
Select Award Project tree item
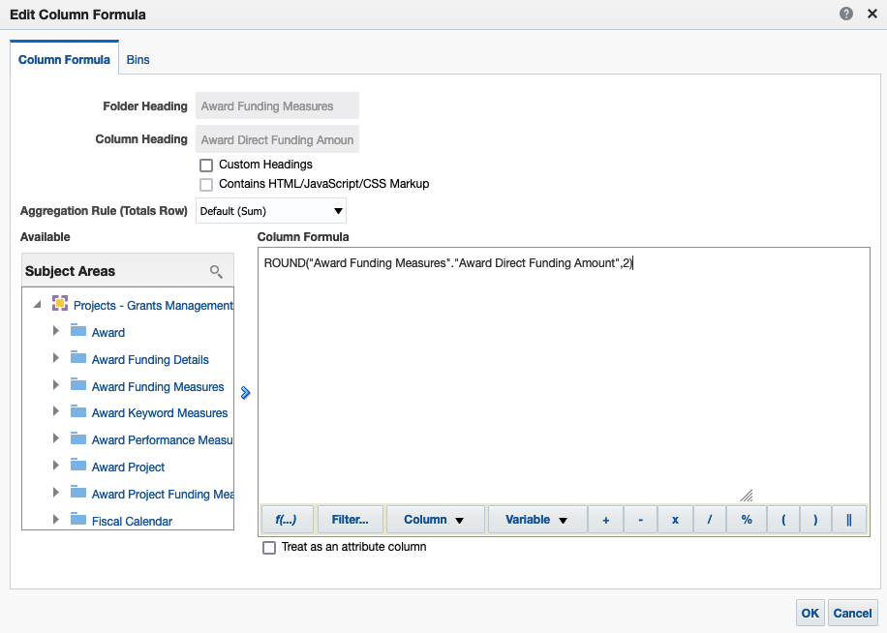(x=128, y=467)
